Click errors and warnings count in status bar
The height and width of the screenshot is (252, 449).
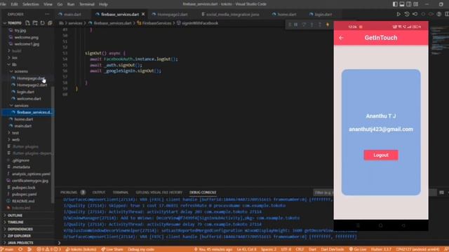48,249
